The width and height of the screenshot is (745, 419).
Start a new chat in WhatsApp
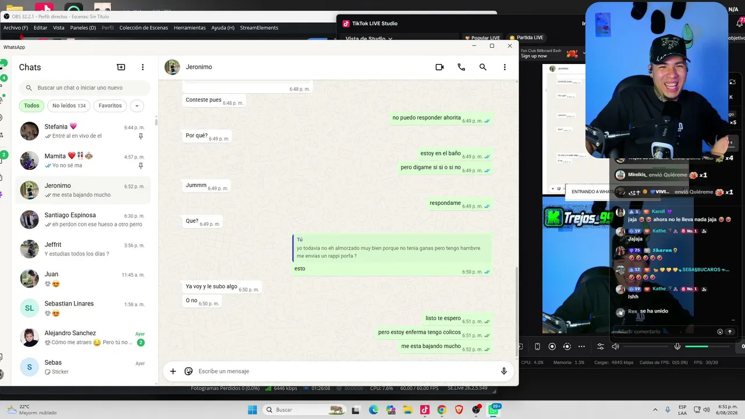(121, 67)
